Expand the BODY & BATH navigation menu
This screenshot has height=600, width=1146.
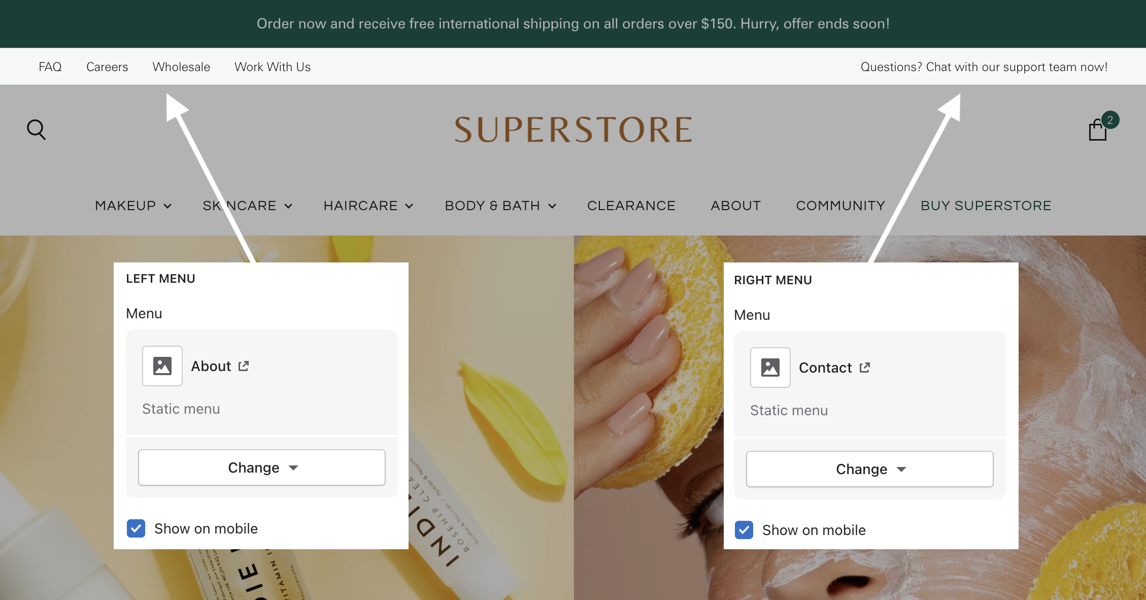500,206
